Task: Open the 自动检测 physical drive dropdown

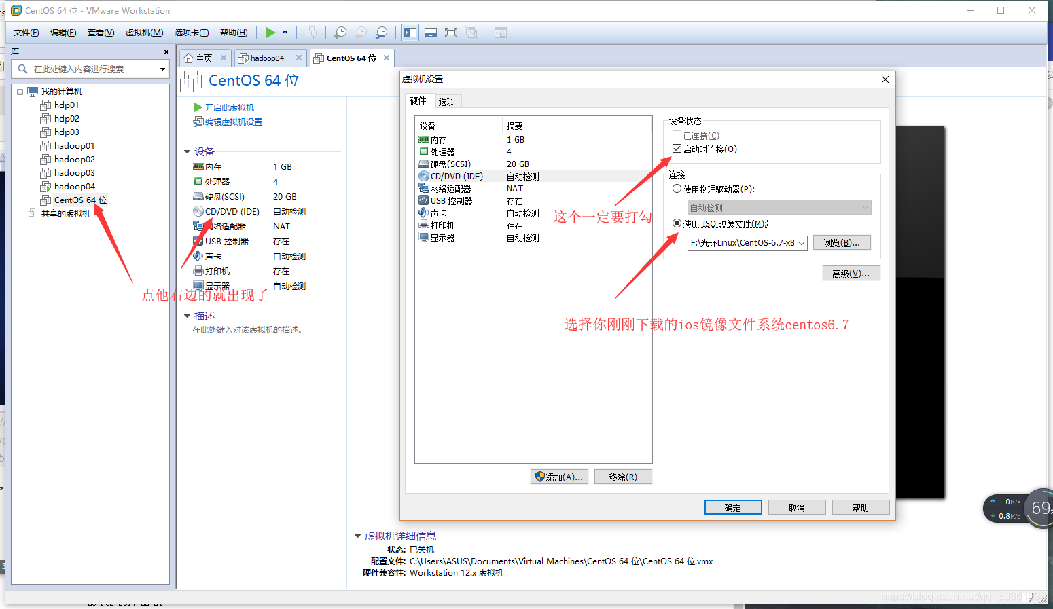Action: tap(779, 208)
